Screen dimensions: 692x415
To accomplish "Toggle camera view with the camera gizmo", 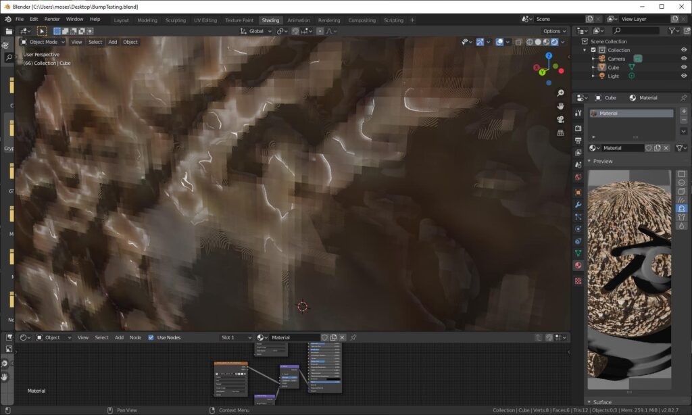I will (x=560, y=120).
